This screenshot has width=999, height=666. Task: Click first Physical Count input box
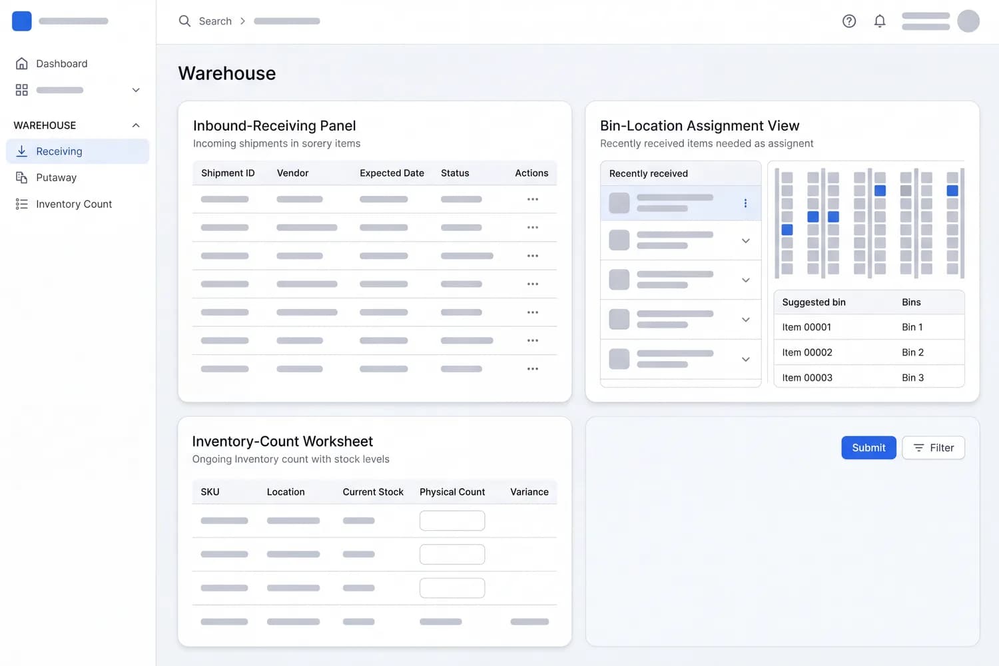tap(452, 521)
